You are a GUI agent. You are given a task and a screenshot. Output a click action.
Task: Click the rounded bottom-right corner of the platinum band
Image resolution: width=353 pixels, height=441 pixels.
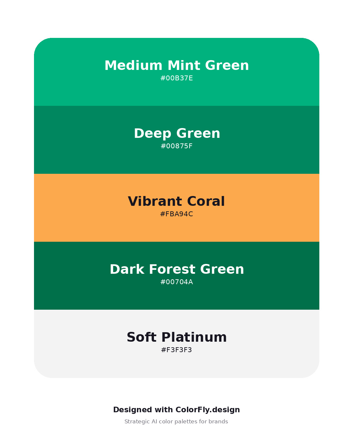click(313, 371)
